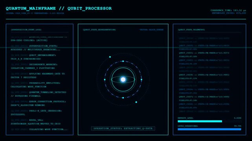The image size is (252, 141).
Task: Click the GATES_OPERATIONAL label
Action: tap(188, 126)
